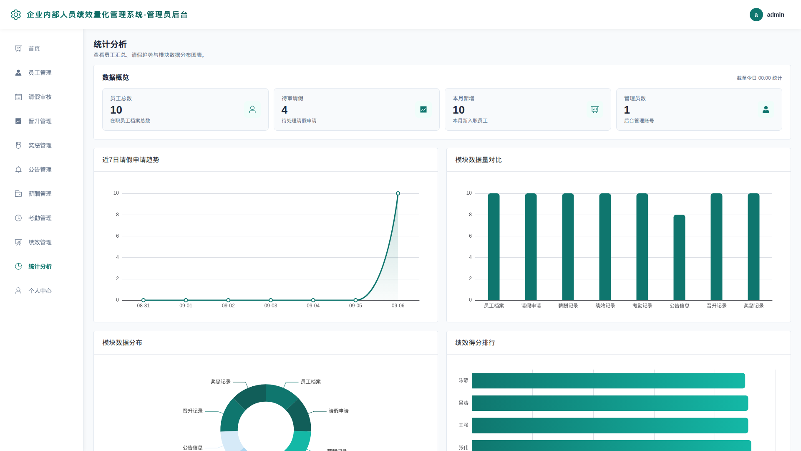
Task: Click the gear logo icon in header
Action: (x=16, y=15)
